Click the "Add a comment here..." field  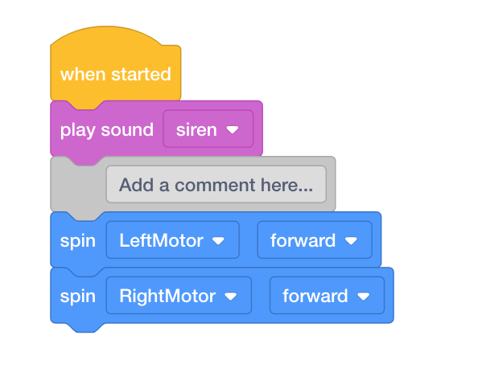216,185
